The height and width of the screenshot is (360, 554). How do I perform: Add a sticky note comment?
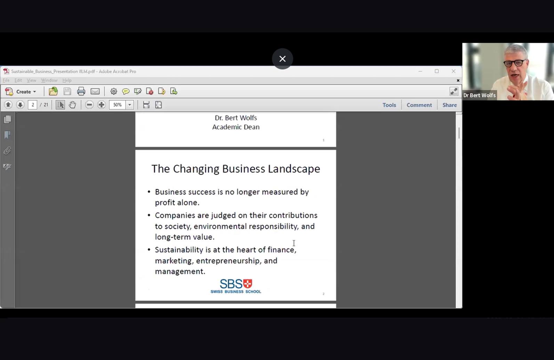click(x=126, y=91)
